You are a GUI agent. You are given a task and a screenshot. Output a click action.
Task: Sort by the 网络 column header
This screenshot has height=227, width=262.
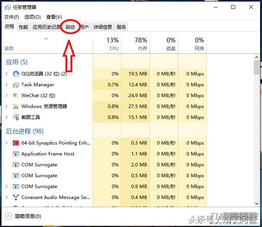click(192, 45)
